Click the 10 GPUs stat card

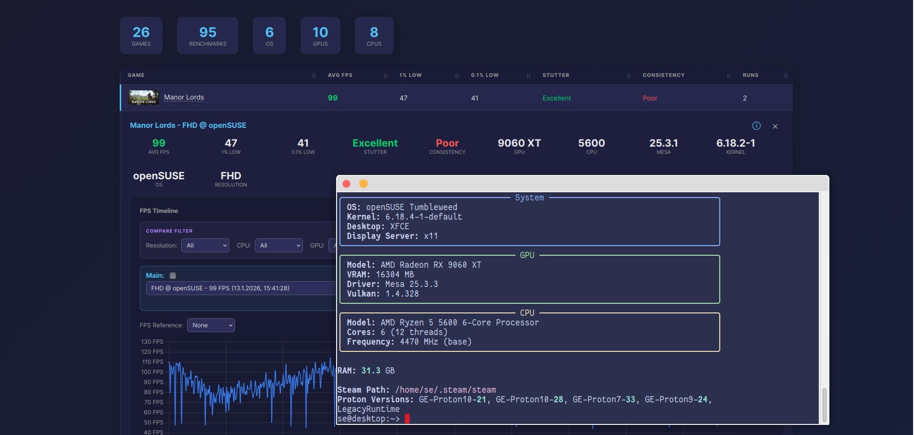point(320,36)
